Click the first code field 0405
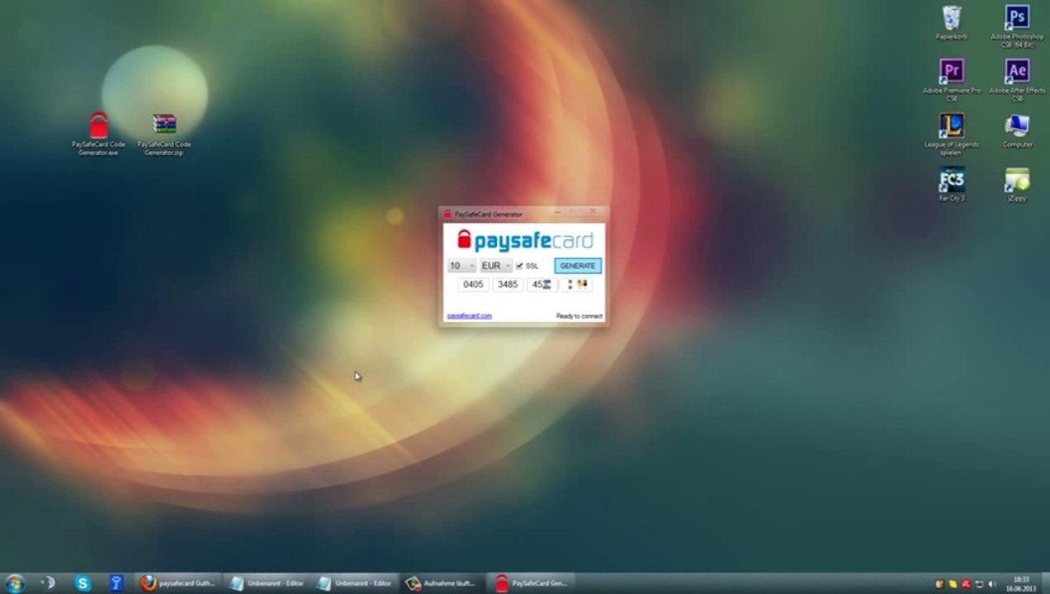 click(x=473, y=285)
